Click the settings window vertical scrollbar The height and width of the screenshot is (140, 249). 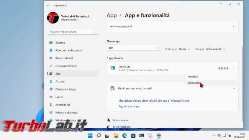point(242,84)
